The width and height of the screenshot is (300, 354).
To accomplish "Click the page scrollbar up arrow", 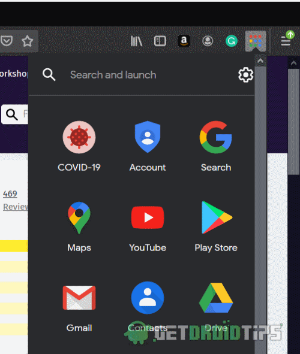I will pyautogui.click(x=293, y=63).
